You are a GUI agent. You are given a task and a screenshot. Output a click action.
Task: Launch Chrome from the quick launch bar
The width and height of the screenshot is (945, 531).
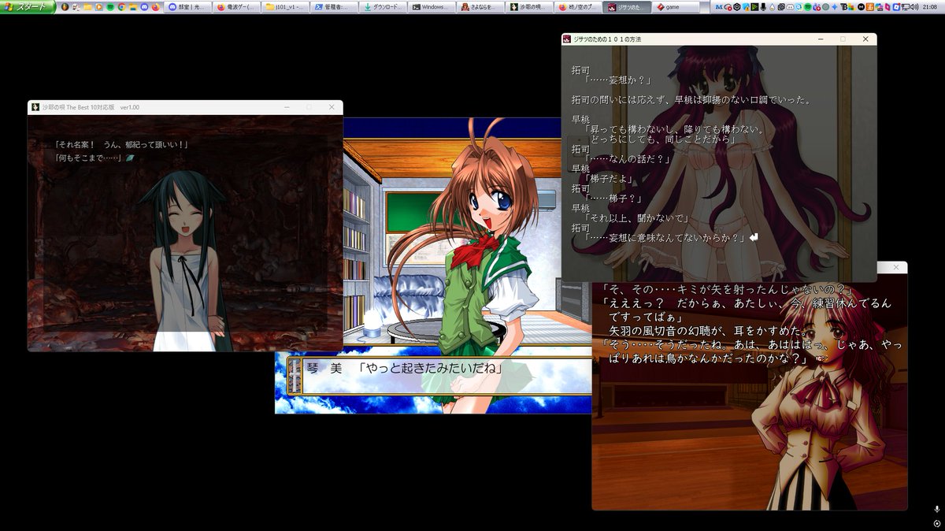pyautogui.click(x=121, y=7)
